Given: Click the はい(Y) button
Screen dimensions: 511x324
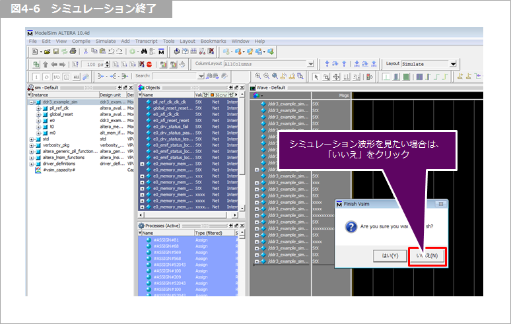Looking at the screenshot, I should (385, 255).
